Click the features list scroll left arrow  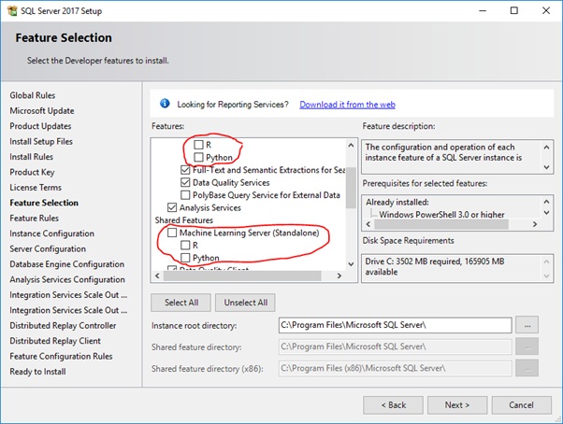pyautogui.click(x=157, y=276)
